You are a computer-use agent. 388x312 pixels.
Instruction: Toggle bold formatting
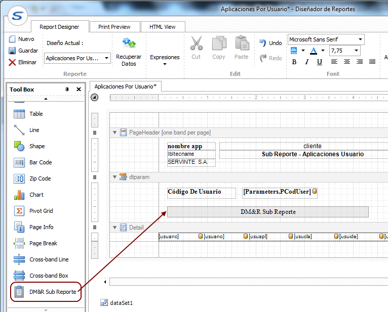[294, 62]
